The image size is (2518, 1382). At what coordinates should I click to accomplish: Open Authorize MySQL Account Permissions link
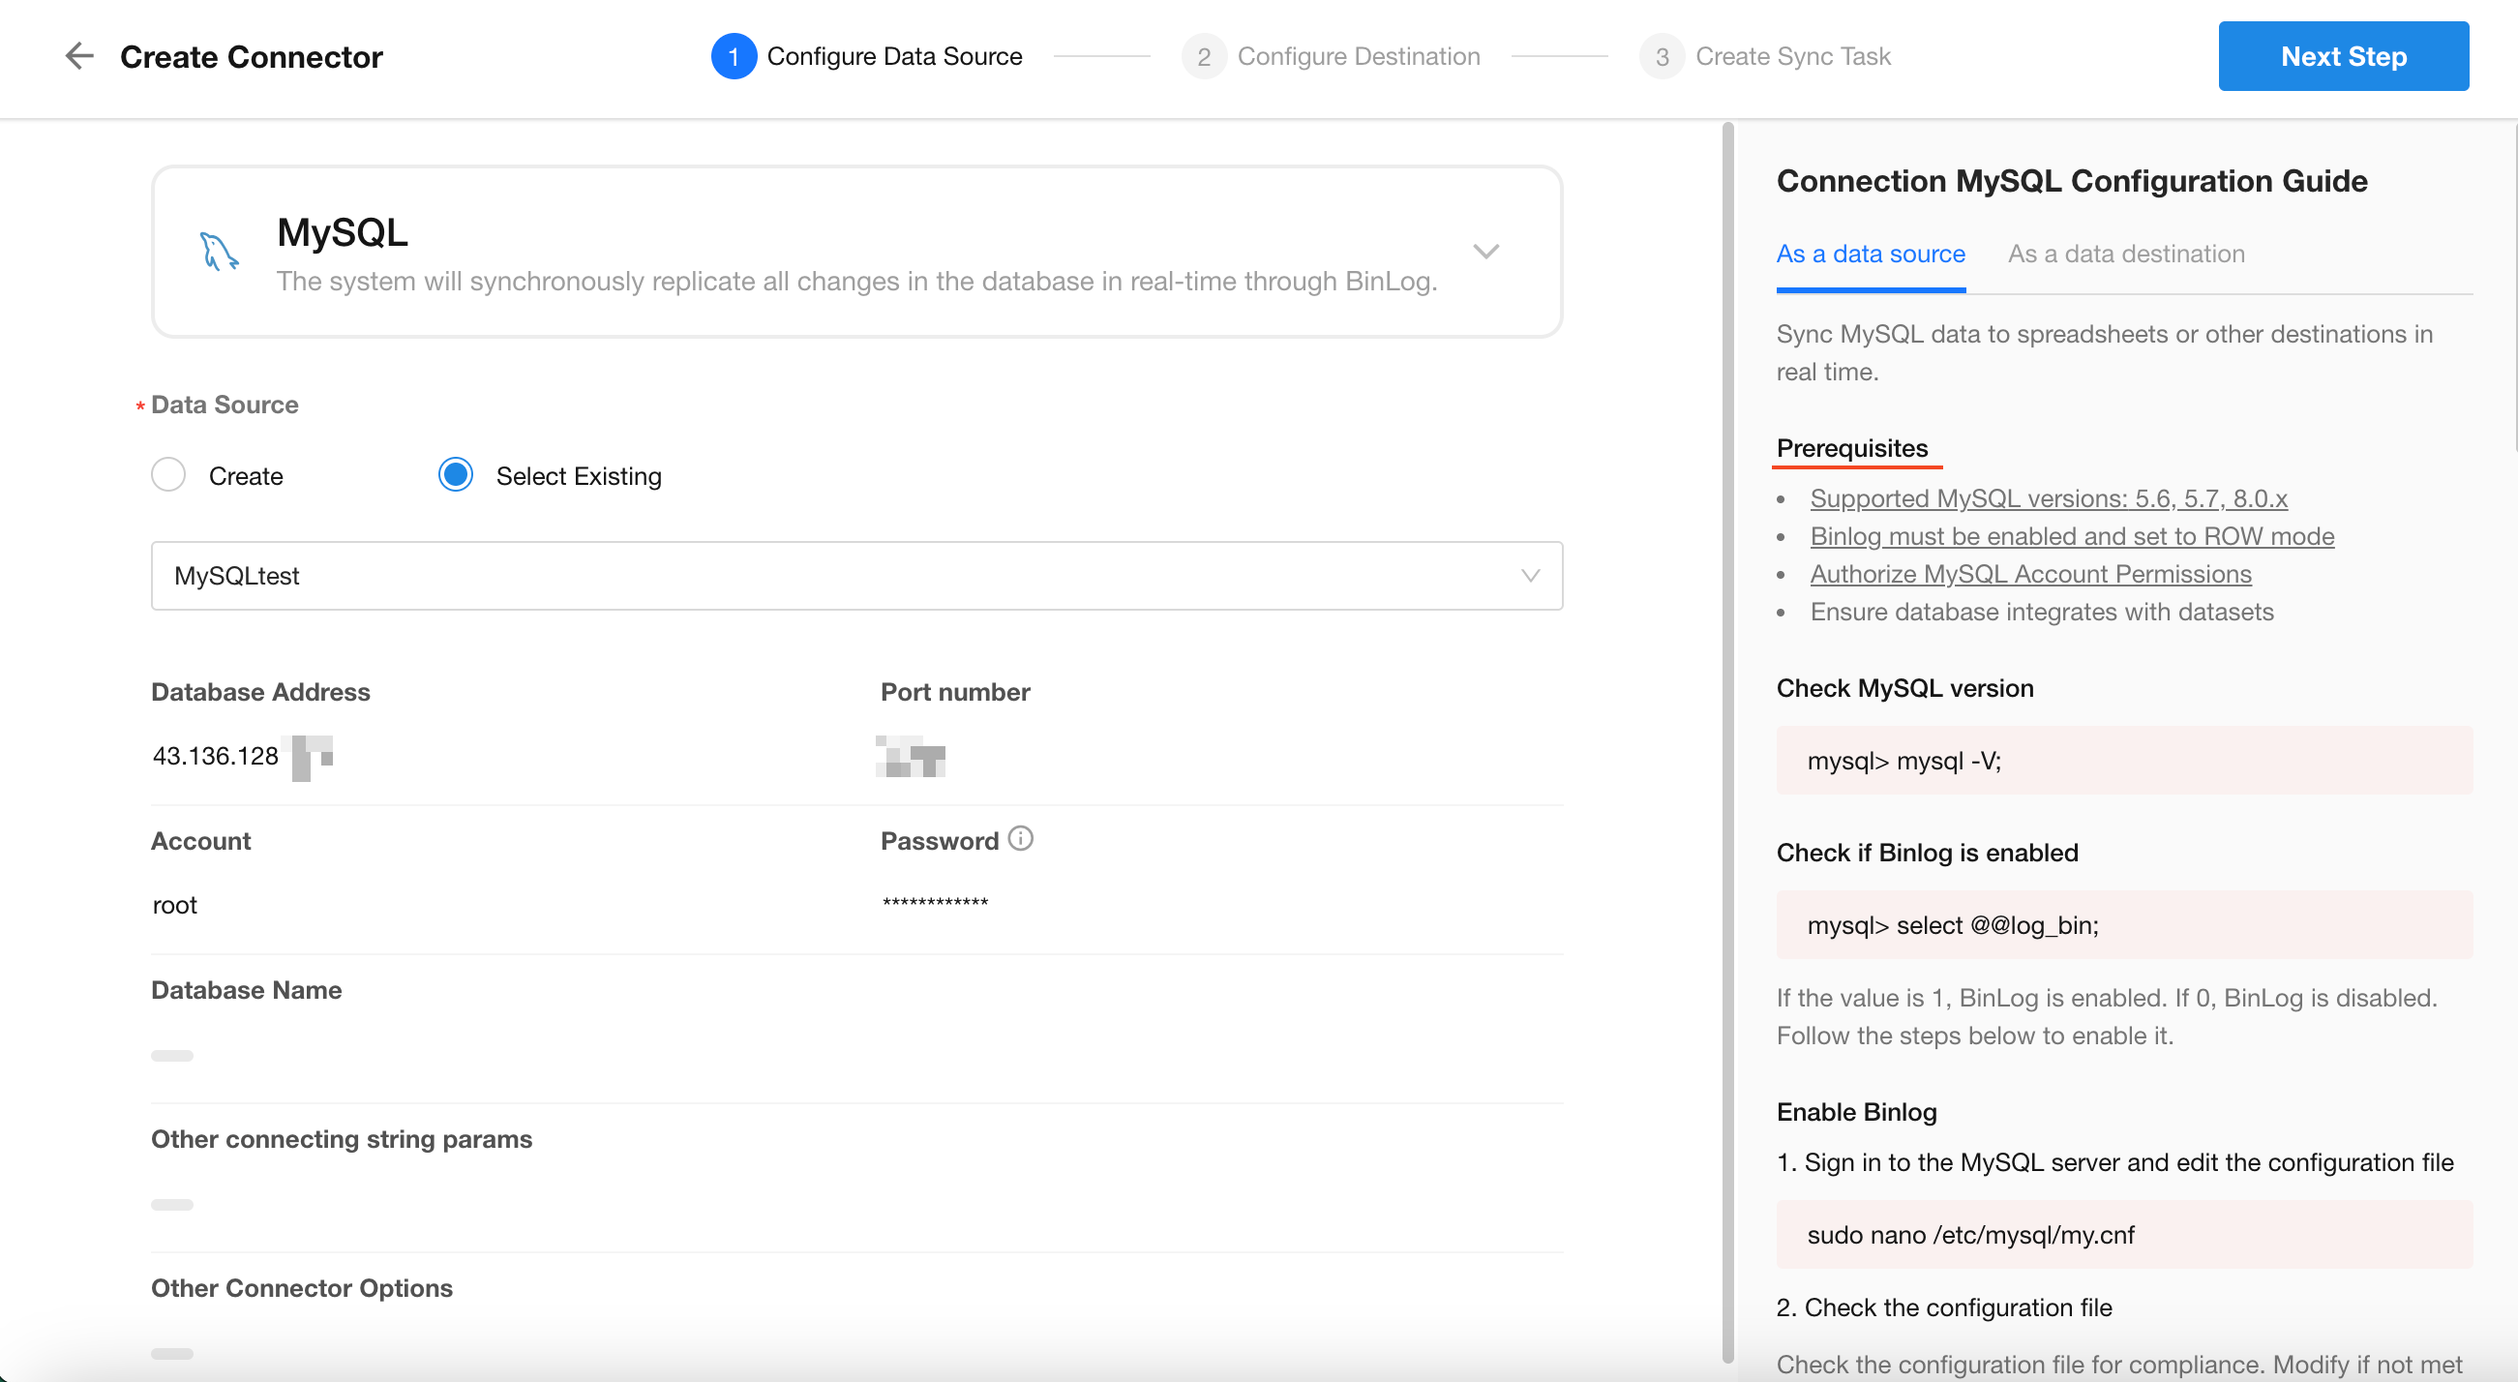tap(2030, 574)
